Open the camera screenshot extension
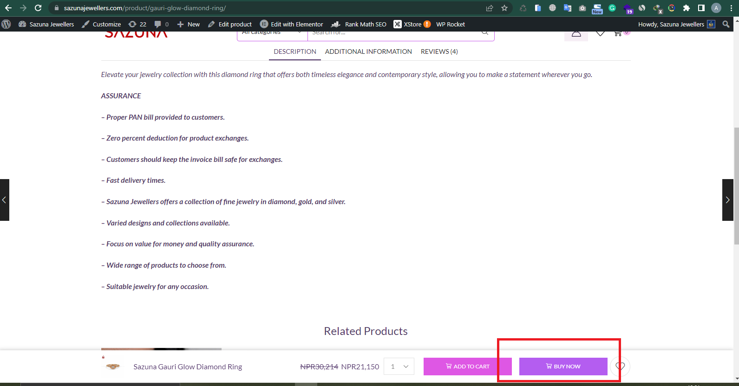 [582, 8]
